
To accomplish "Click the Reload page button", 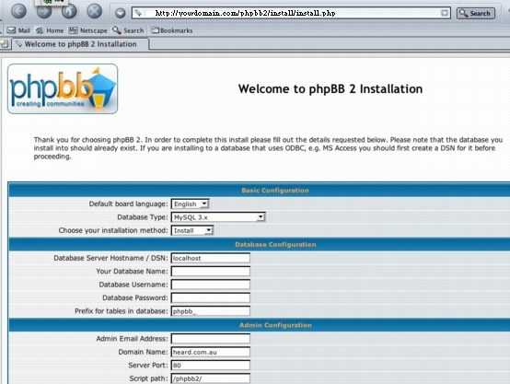I will click(69, 11).
